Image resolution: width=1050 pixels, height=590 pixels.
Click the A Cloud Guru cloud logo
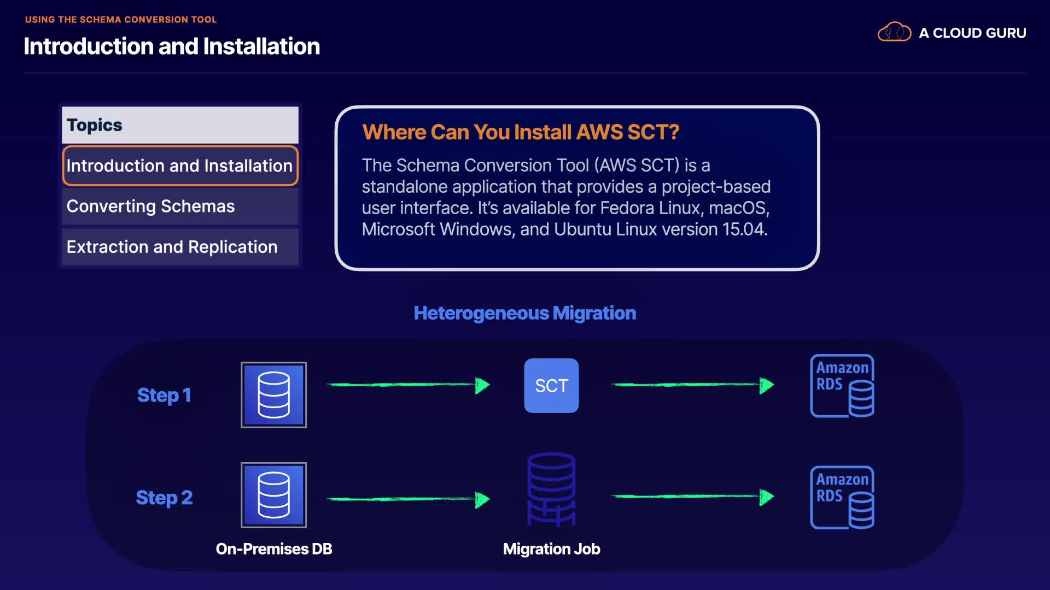pyautogui.click(x=894, y=33)
